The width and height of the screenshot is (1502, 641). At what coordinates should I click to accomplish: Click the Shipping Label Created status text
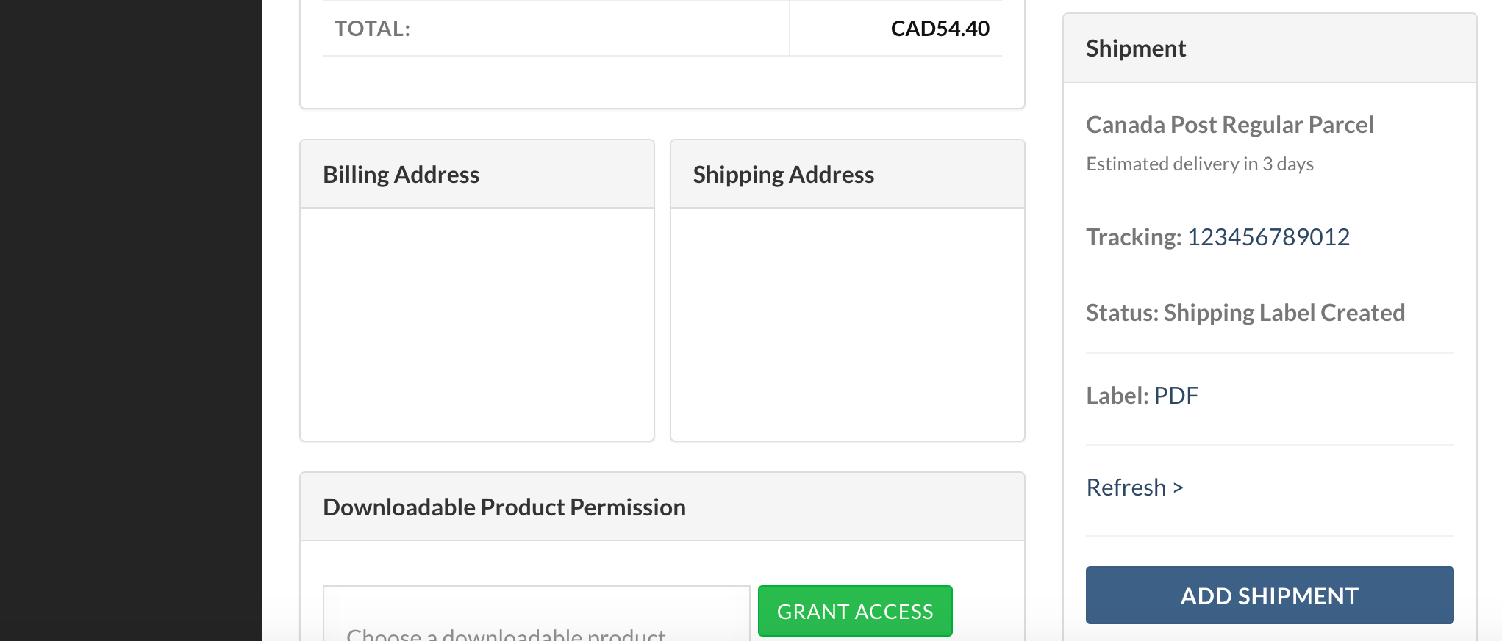coord(1284,313)
